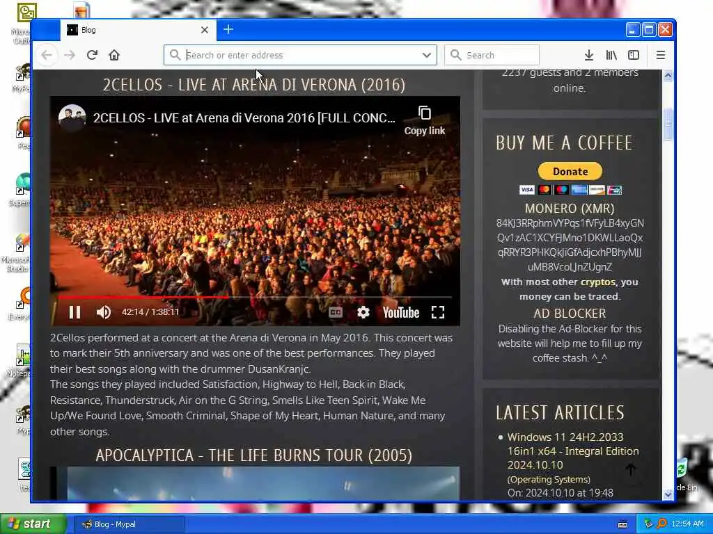Open the Windows 11 24H2.2033 article
The image size is (713, 534).
[x=573, y=451]
